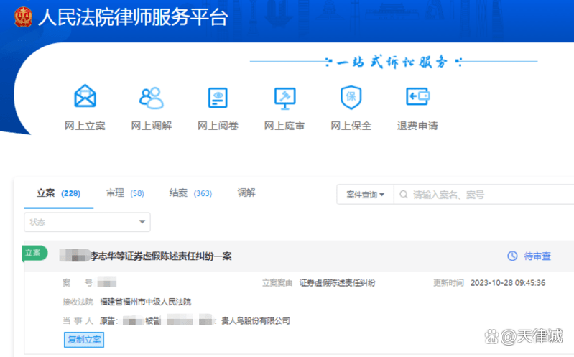Click the 网上调解 mediation icon
The image size is (574, 357).
click(151, 97)
